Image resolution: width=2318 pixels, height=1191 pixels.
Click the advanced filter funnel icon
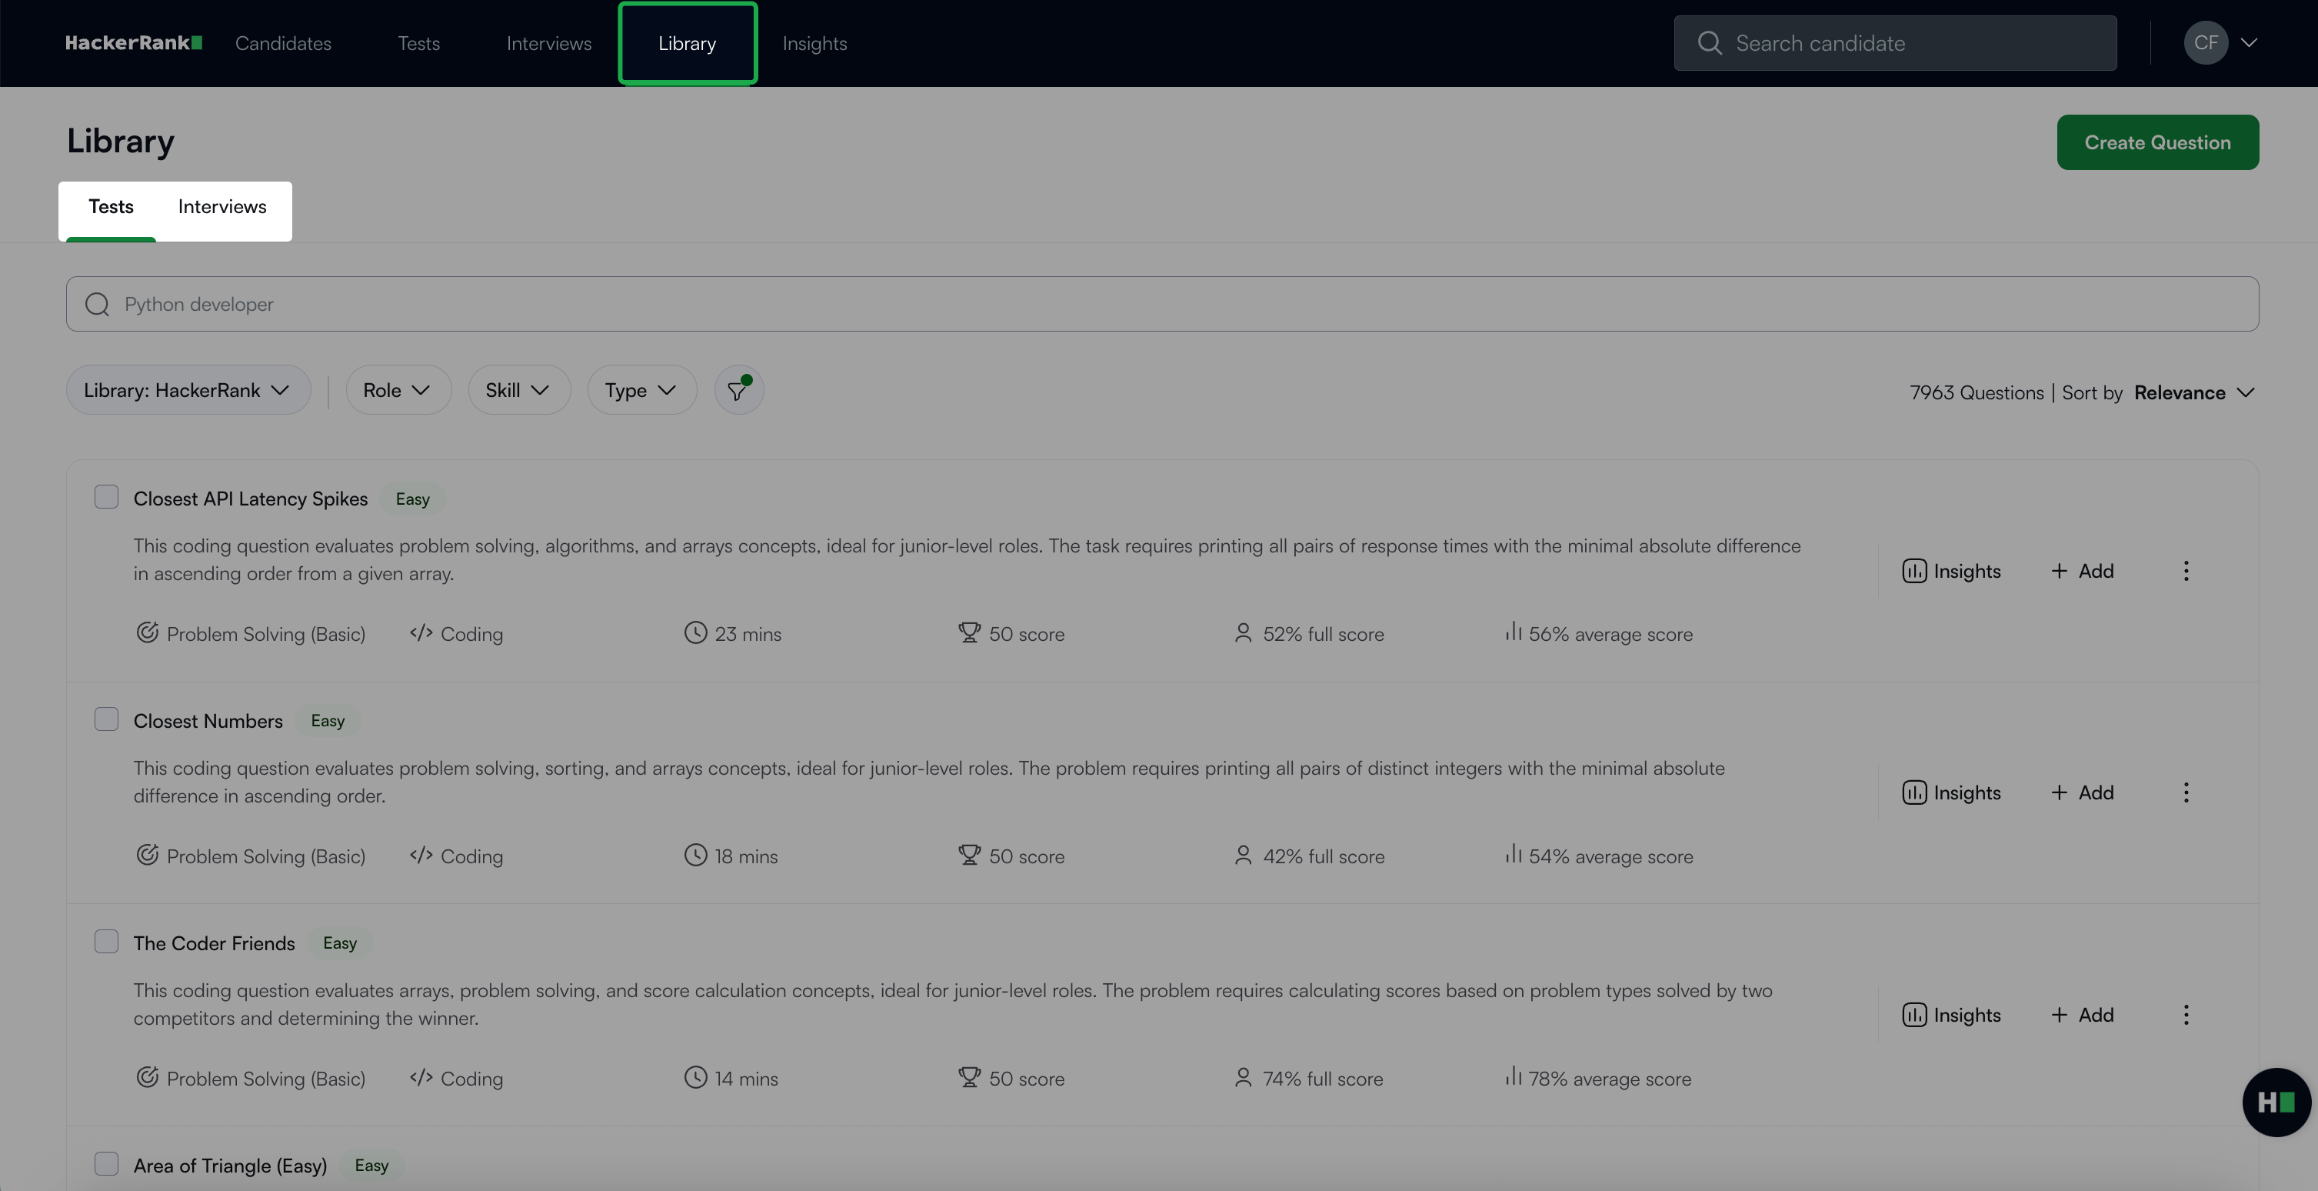738,391
